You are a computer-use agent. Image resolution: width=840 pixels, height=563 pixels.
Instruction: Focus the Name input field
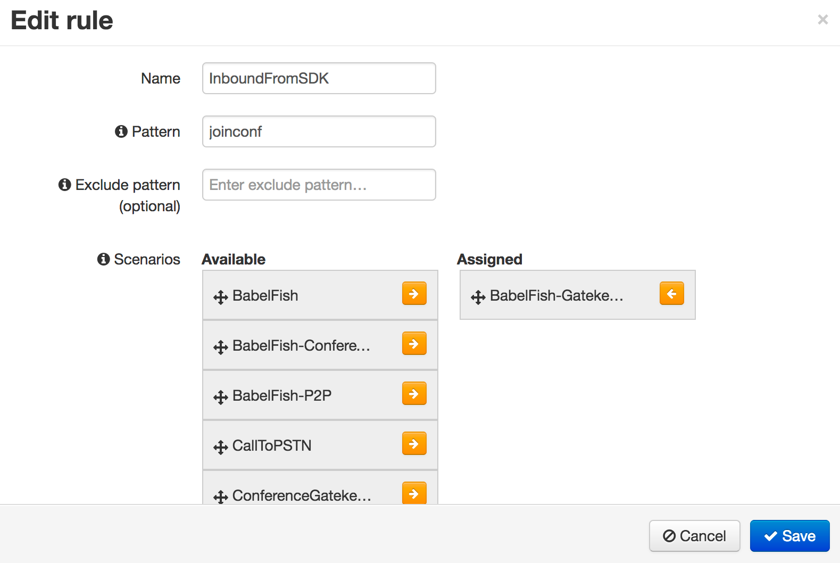click(319, 78)
